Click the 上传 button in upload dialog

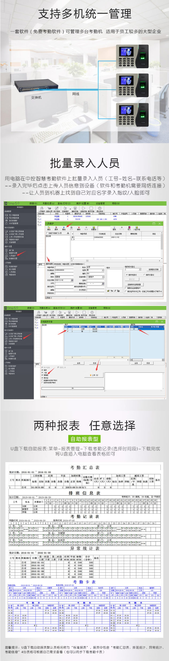94,375
